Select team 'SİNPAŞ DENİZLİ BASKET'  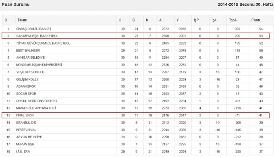pos(34,29)
